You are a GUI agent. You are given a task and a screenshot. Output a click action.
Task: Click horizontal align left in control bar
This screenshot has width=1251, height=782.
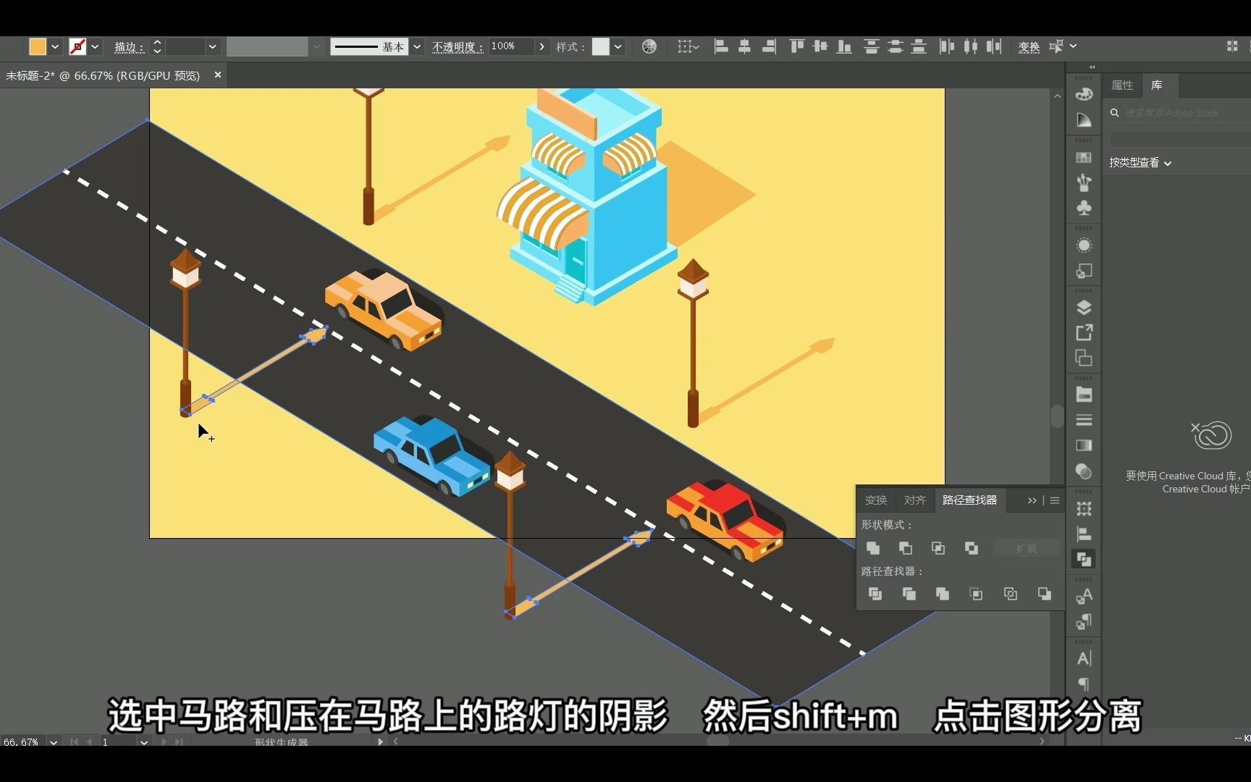721,46
